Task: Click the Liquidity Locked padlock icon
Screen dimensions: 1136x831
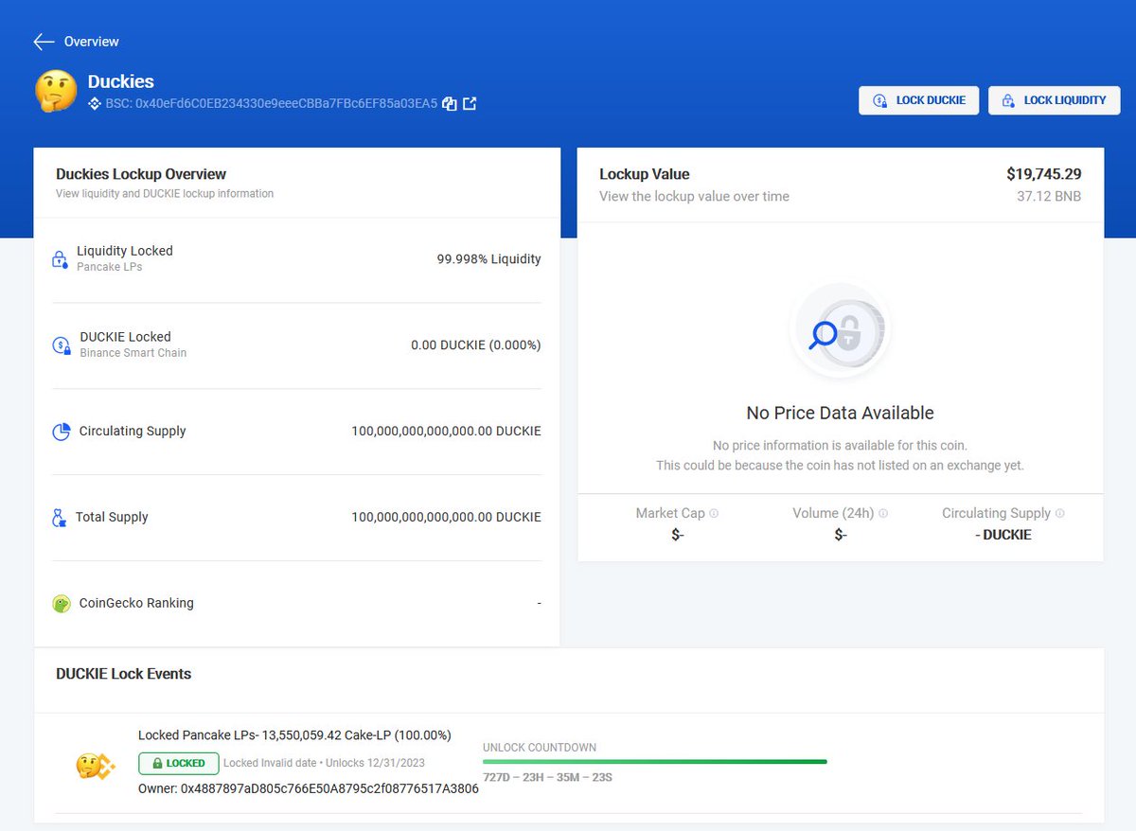Action: 60,258
